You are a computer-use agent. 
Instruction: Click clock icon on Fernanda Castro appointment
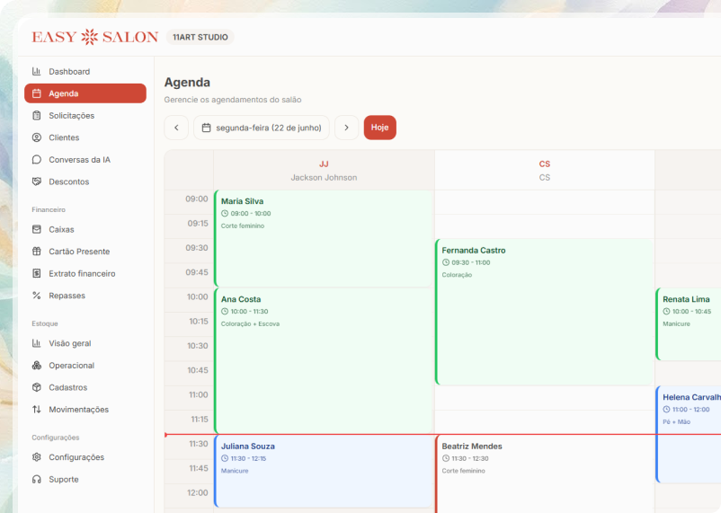click(446, 262)
